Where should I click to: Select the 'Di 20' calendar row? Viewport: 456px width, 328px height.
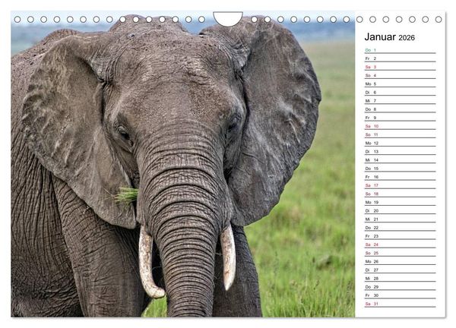click(x=401, y=210)
